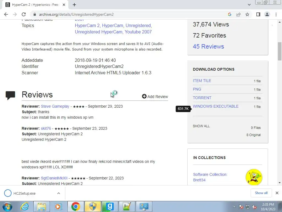
Task: Close the HyperCam 2 tab
Action: coord(64,5)
